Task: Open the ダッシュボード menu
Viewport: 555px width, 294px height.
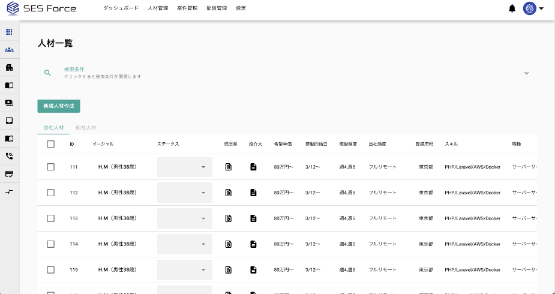Action: tap(121, 8)
